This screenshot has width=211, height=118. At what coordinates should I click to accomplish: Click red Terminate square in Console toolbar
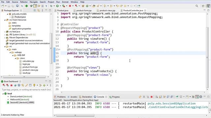pyautogui.click(x=152, y=97)
